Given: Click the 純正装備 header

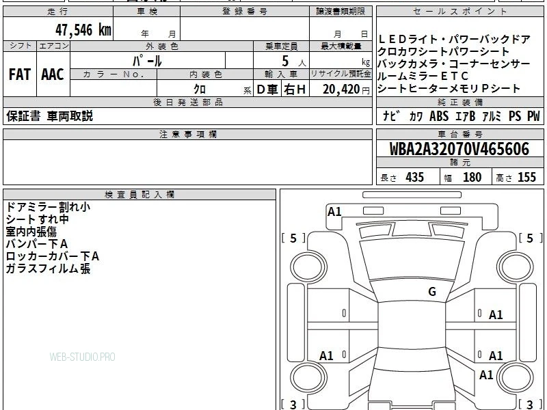Looking at the screenshot, I should (460, 102).
